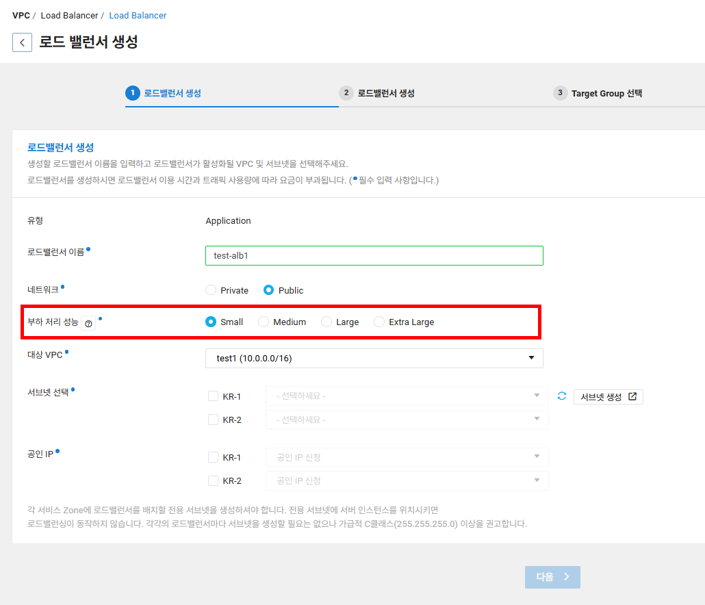Click the 다음 (Next) button

coord(552,577)
